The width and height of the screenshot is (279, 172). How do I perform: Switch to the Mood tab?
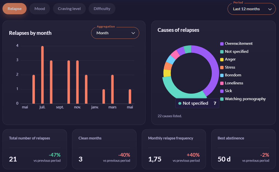39,9
